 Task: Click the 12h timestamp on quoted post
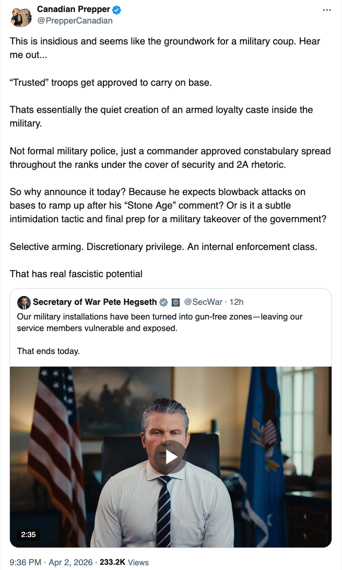(236, 302)
